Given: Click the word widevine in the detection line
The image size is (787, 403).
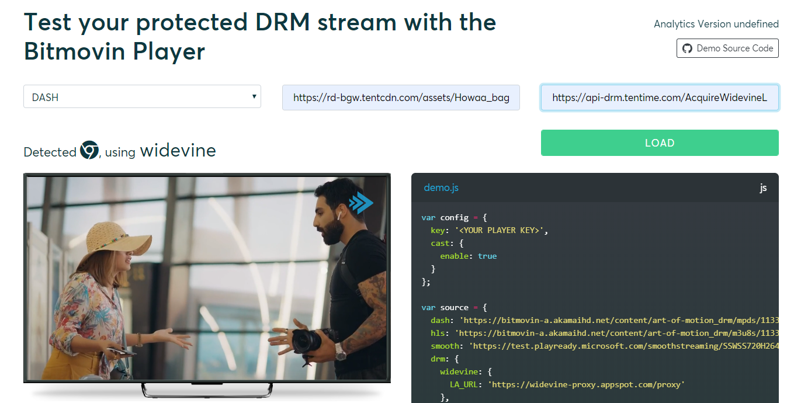Looking at the screenshot, I should pyautogui.click(x=178, y=151).
